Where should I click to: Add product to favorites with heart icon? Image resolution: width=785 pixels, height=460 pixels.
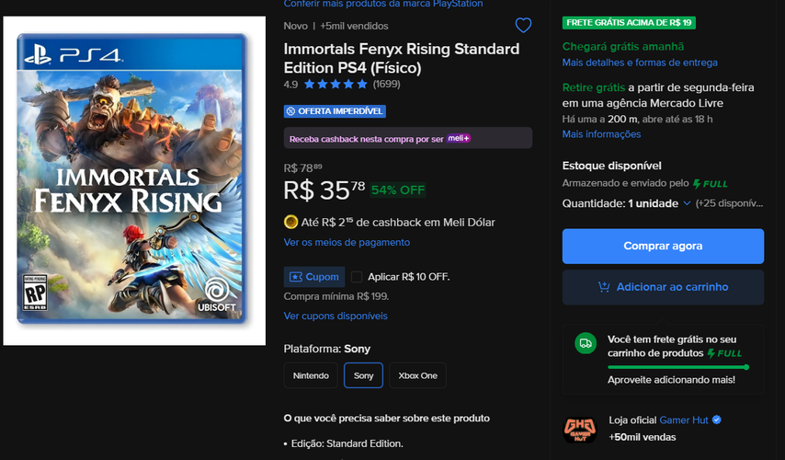tap(523, 25)
